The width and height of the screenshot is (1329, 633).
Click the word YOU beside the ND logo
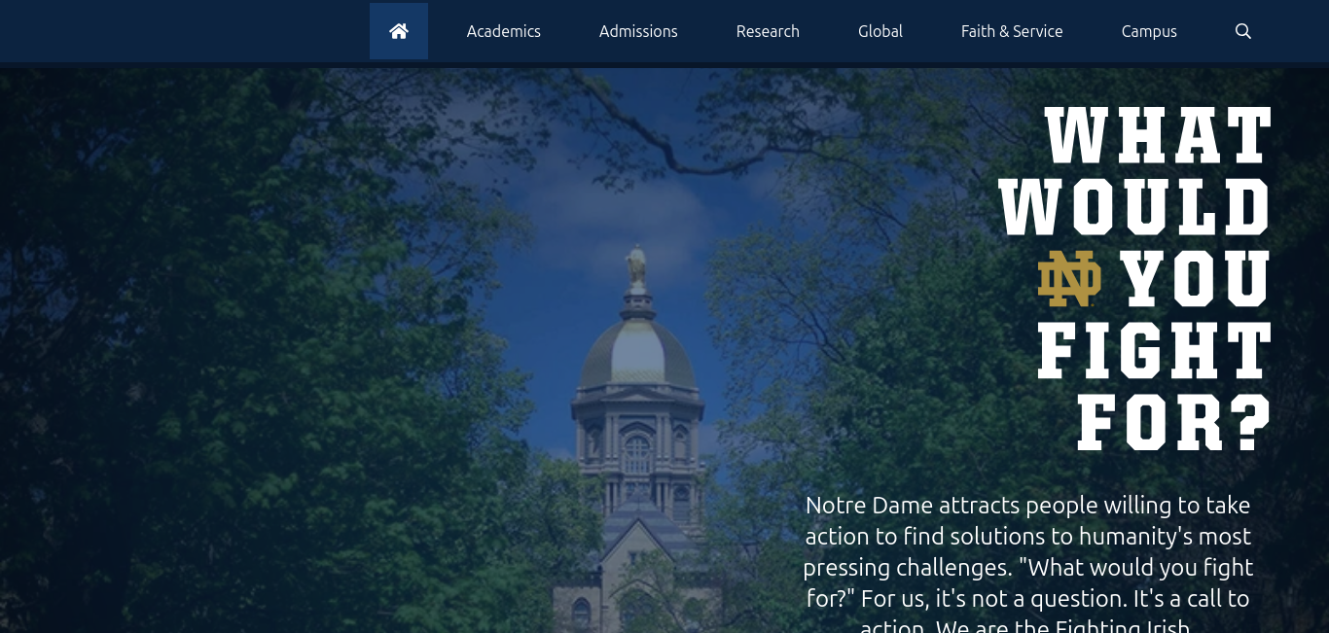1195,279
